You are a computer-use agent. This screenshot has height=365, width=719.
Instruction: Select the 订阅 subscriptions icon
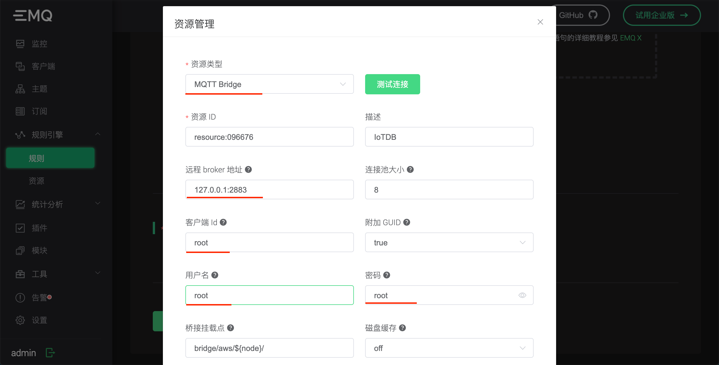tap(21, 111)
